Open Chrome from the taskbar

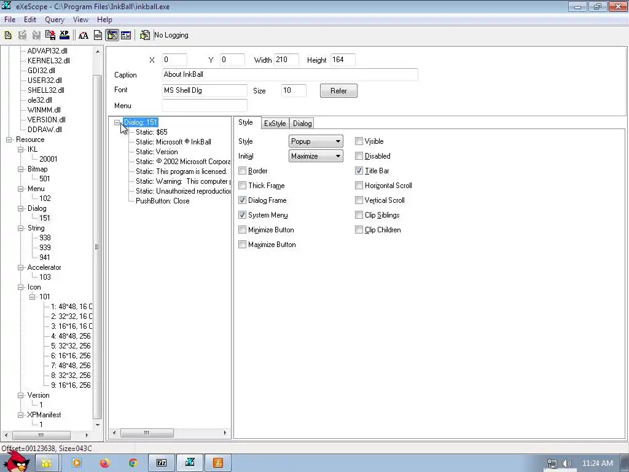pyautogui.click(x=133, y=463)
